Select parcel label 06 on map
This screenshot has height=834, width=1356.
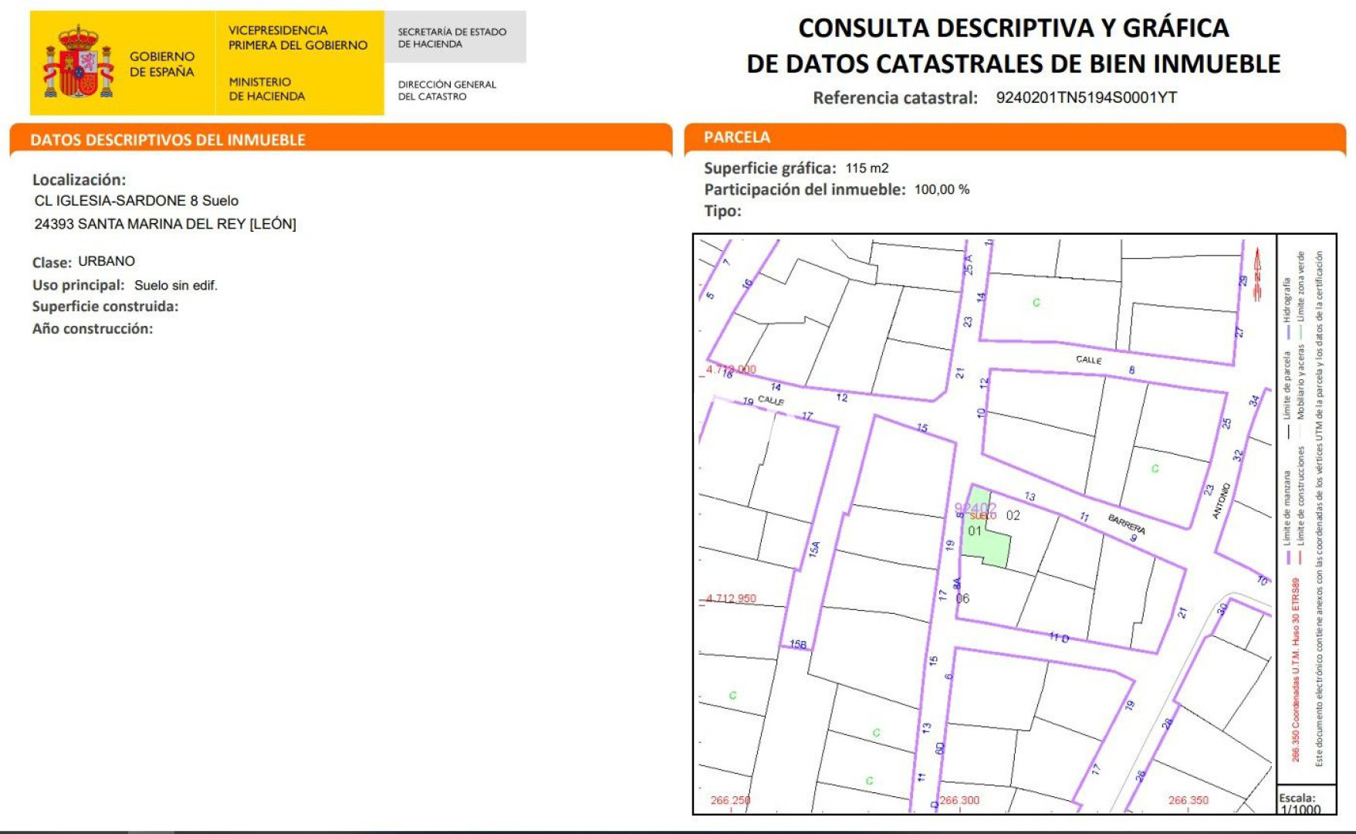(962, 598)
